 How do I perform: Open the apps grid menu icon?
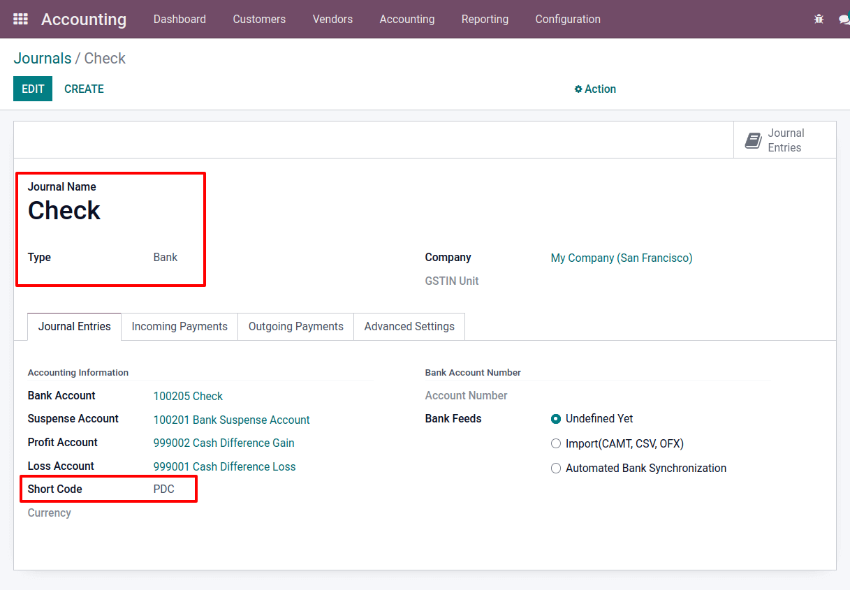coord(21,20)
